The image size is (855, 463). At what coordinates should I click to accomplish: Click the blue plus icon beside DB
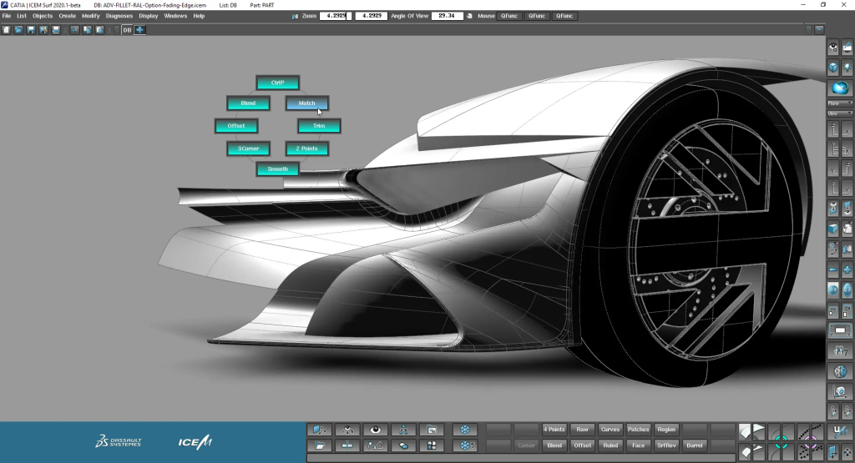pos(139,30)
